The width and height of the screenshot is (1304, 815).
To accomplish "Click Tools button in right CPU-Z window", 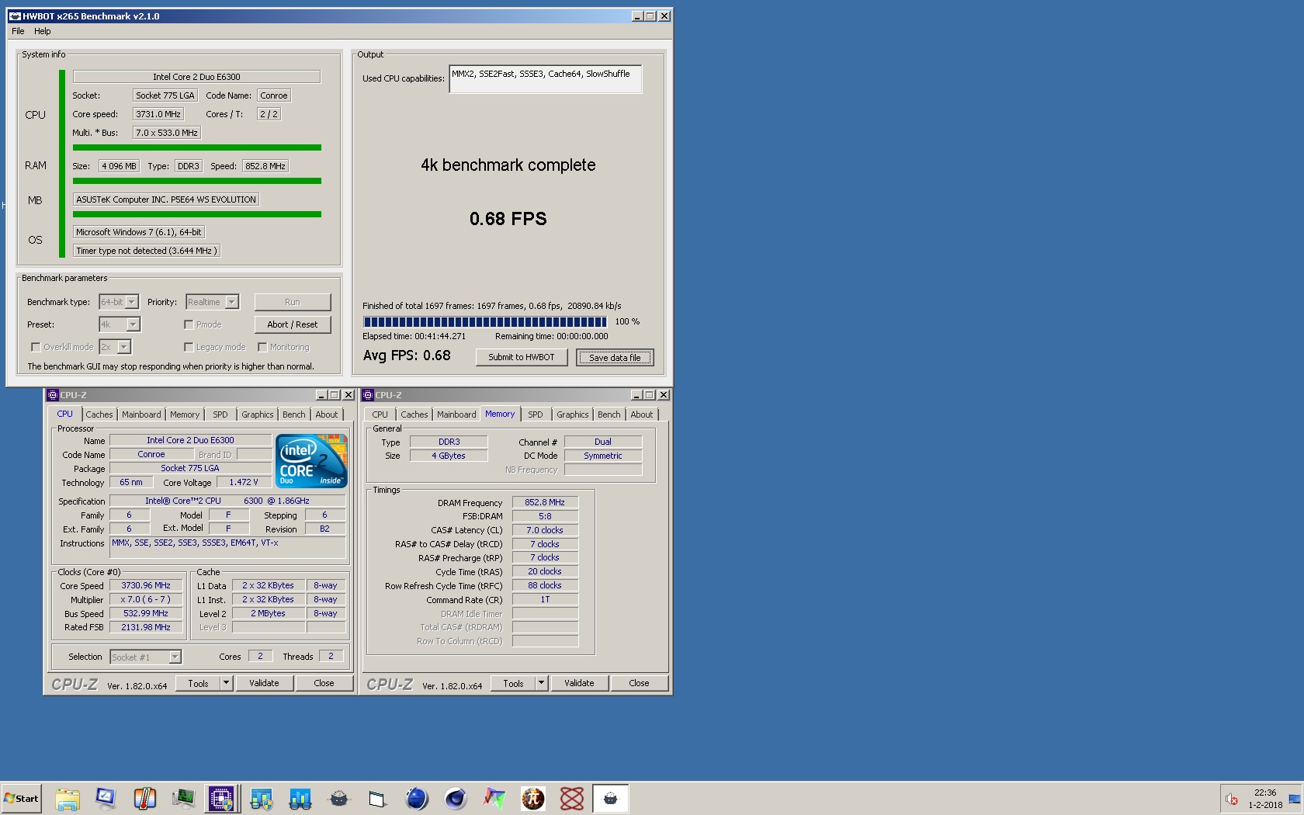I will click(513, 683).
